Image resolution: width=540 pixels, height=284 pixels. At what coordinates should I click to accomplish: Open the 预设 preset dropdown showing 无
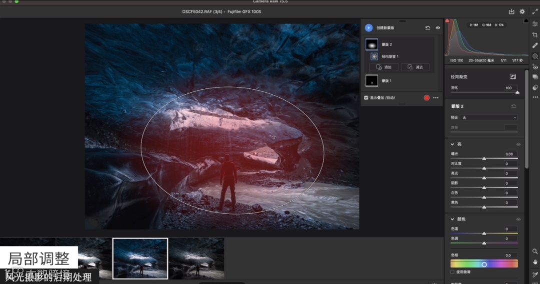[x=489, y=118]
